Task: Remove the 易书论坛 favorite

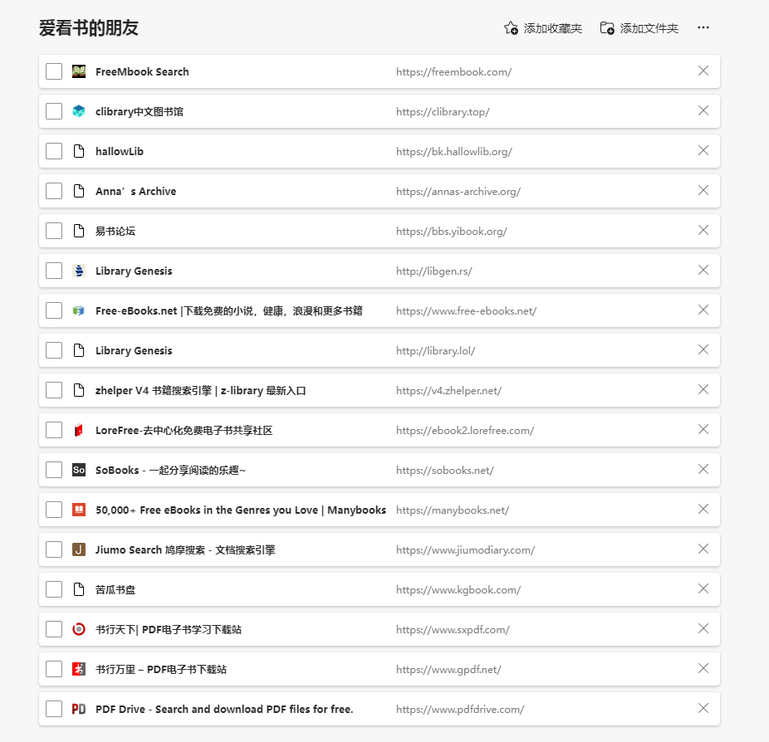Action: click(703, 230)
